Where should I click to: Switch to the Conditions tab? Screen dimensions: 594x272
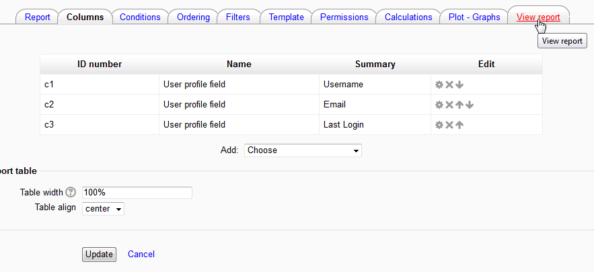click(140, 17)
